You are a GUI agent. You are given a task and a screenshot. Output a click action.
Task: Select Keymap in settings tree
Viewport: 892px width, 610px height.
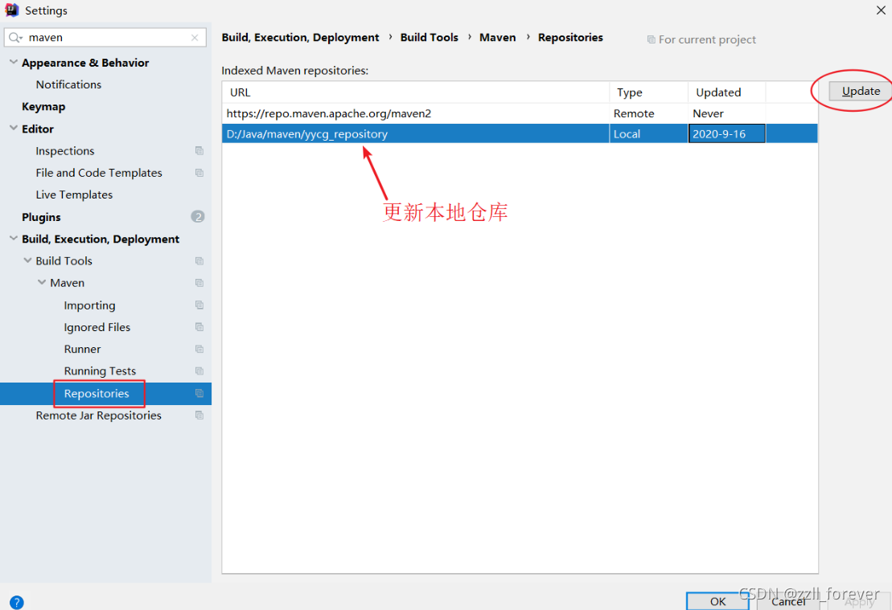(x=43, y=107)
